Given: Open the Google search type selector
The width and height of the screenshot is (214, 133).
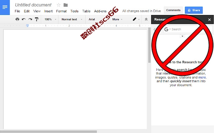Looking at the screenshot, I should 167,29.
